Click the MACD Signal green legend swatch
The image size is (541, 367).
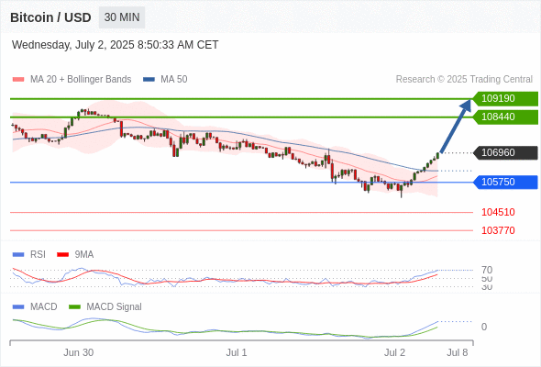pos(74,307)
